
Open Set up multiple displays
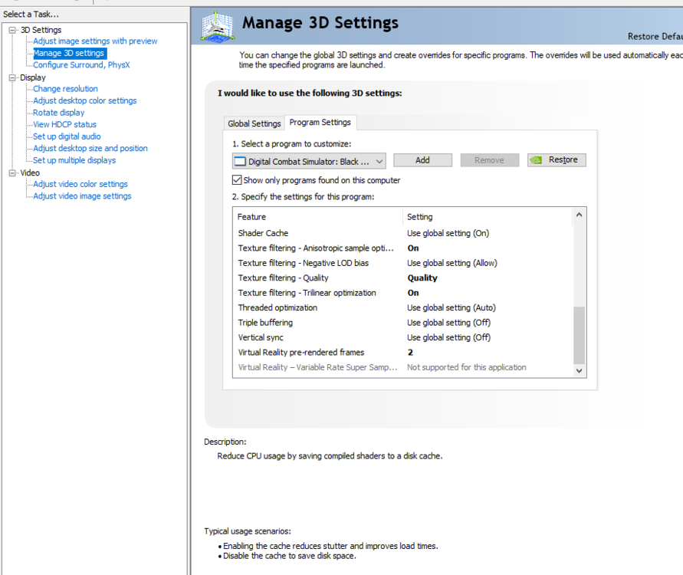tap(74, 160)
